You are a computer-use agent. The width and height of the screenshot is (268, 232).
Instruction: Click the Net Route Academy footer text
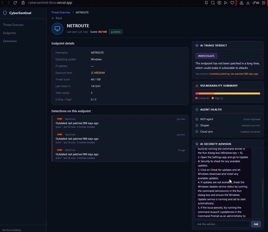[12, 230]
